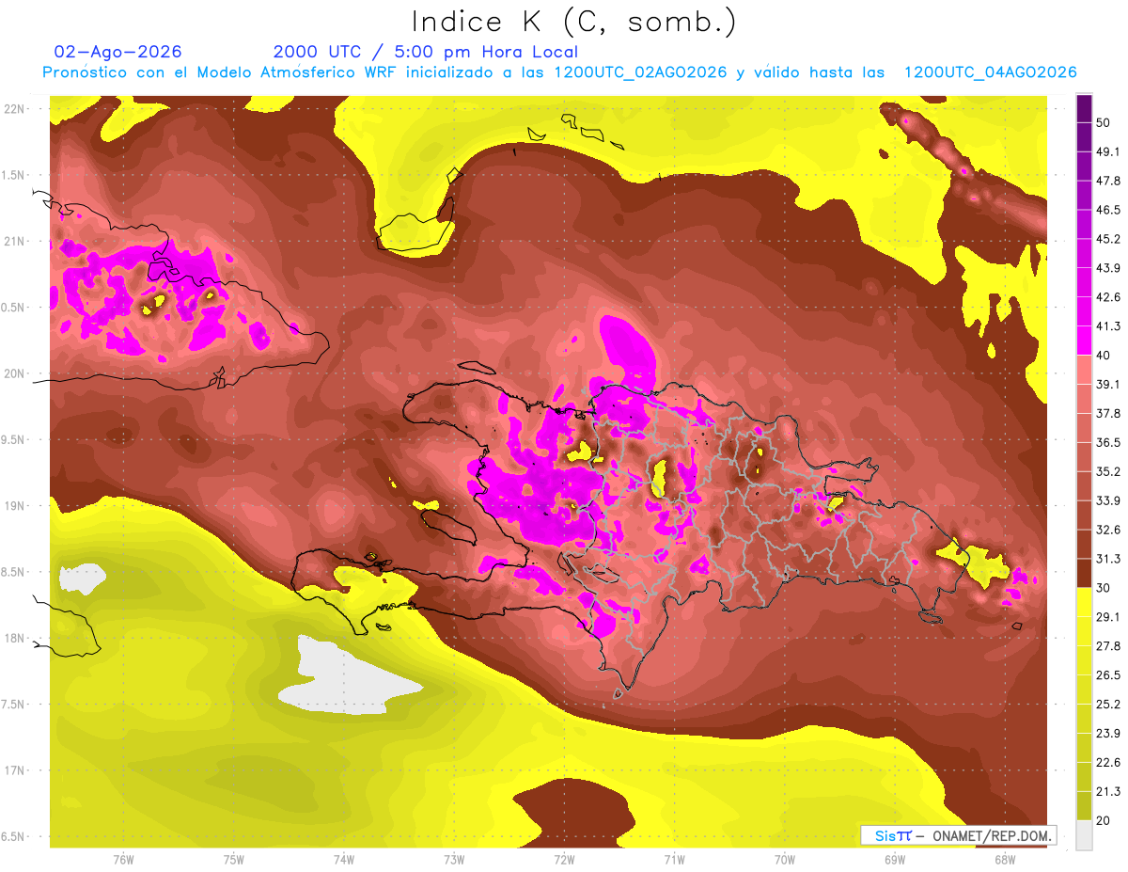1128x872 pixels.
Task: Click the latitude axis label "18N"
Action: click(x=14, y=638)
